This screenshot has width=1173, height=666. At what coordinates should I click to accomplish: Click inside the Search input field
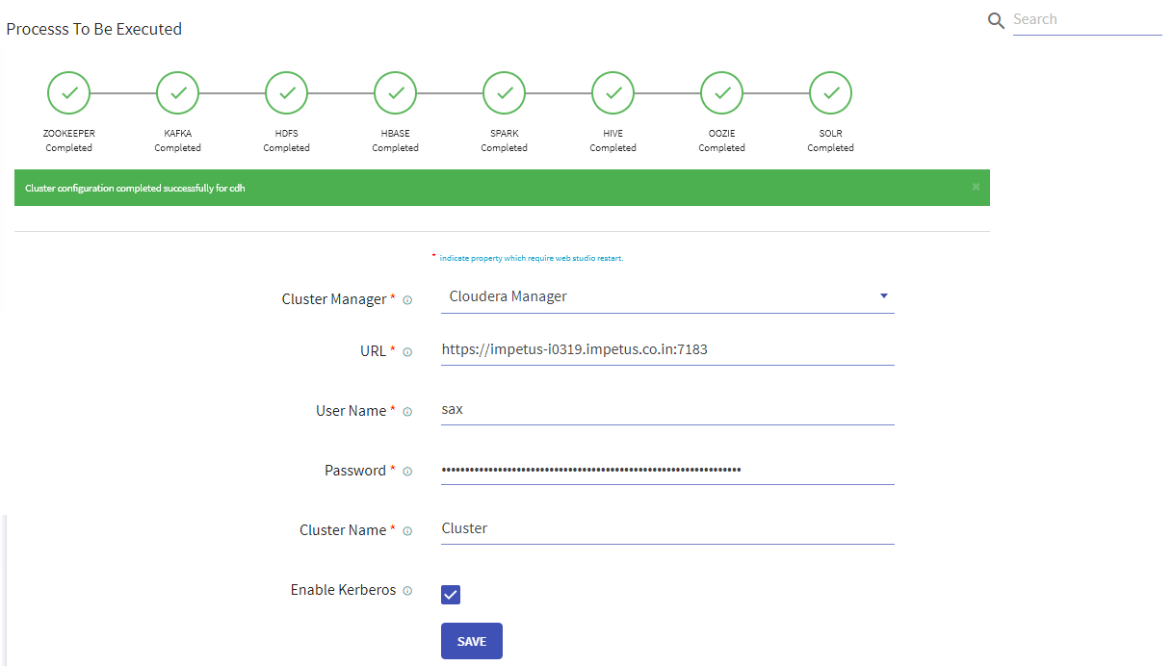[1083, 19]
